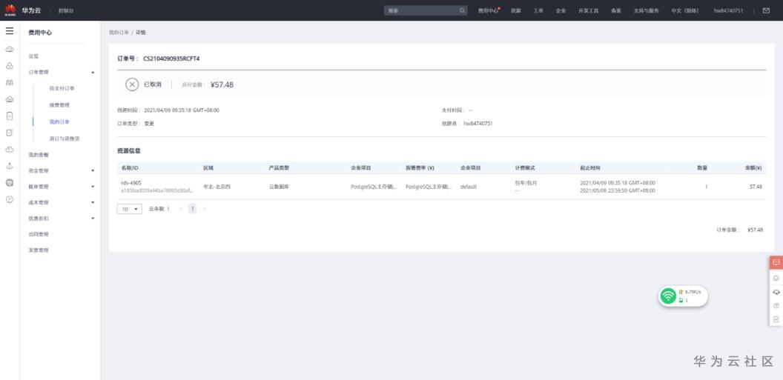Click the next page arrow in pagination
Screen dimensions: 783x380
(204, 209)
